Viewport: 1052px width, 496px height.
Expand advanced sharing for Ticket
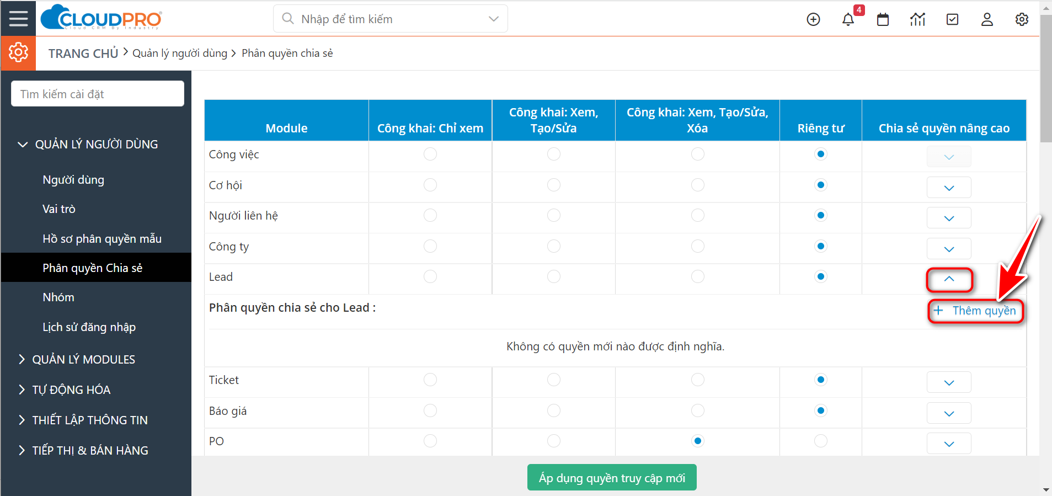click(949, 382)
